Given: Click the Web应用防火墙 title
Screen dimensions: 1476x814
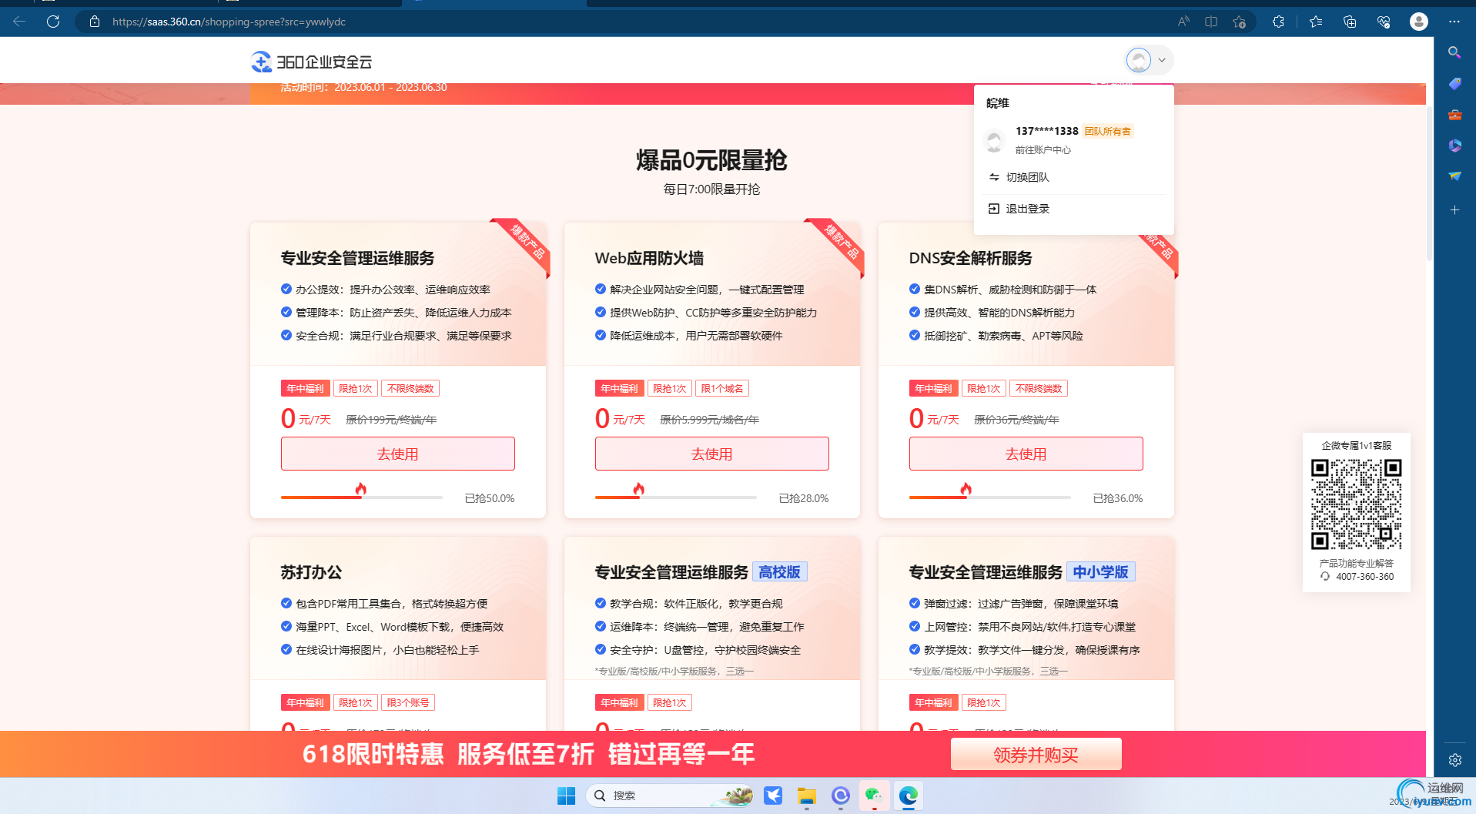Looking at the screenshot, I should 649,258.
